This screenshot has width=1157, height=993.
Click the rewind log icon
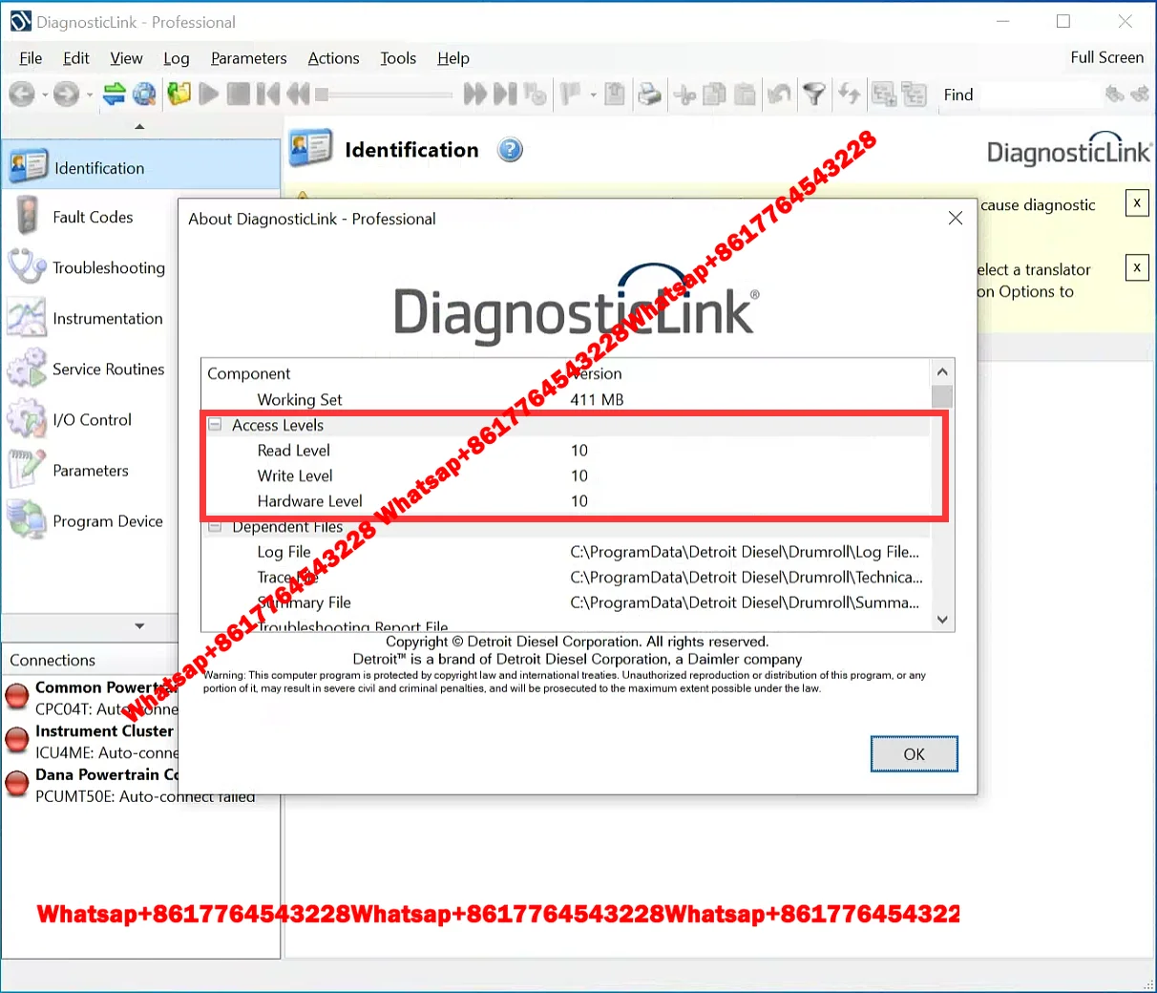point(298,94)
